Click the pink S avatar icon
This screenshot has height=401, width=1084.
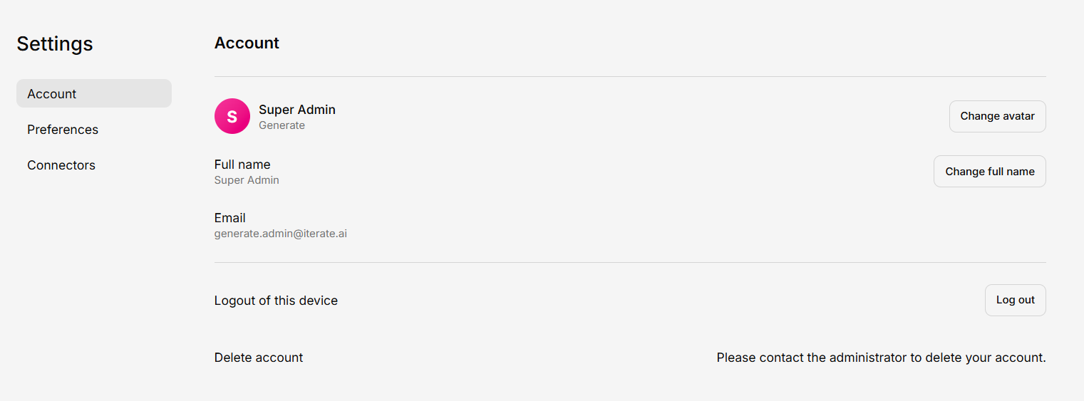tap(232, 116)
